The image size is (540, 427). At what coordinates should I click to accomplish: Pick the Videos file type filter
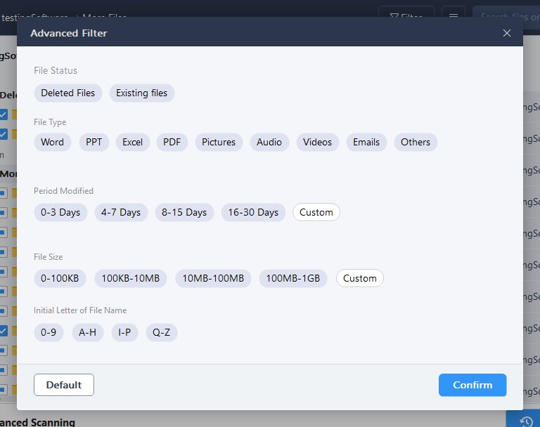point(318,142)
